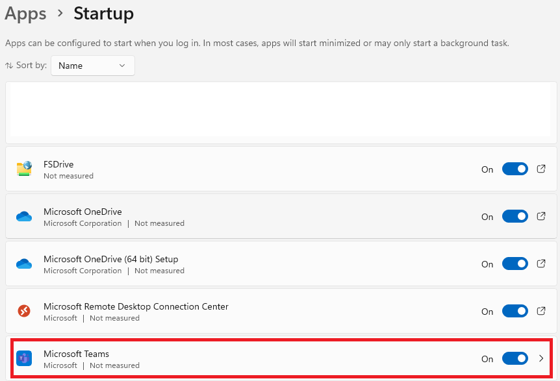
Task: Select the Microsoft Teams row title
Action: click(x=76, y=354)
